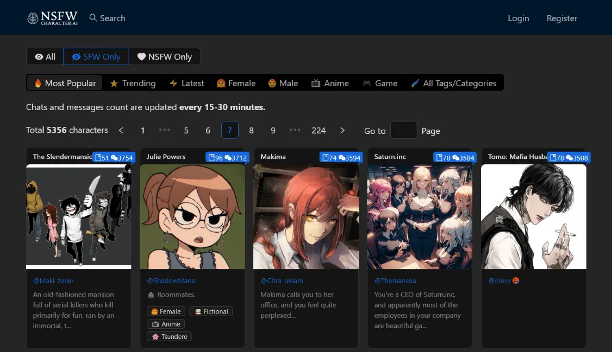Click the Tsundere tag on Julie Powers

[x=170, y=336]
